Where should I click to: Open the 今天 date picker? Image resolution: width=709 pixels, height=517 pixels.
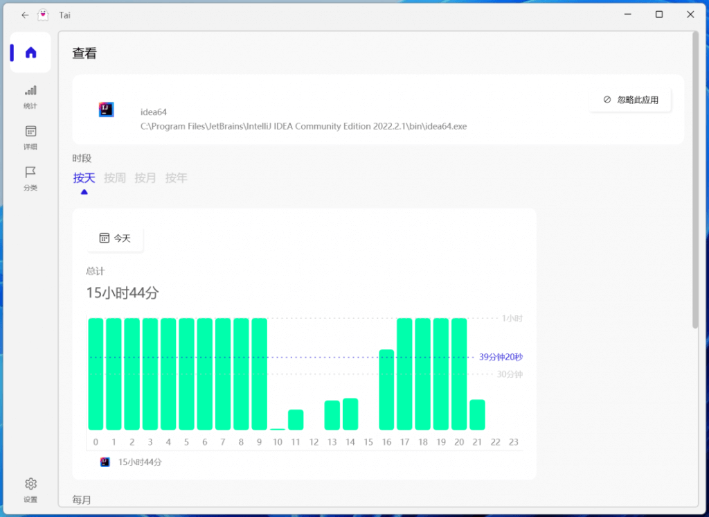tap(115, 238)
